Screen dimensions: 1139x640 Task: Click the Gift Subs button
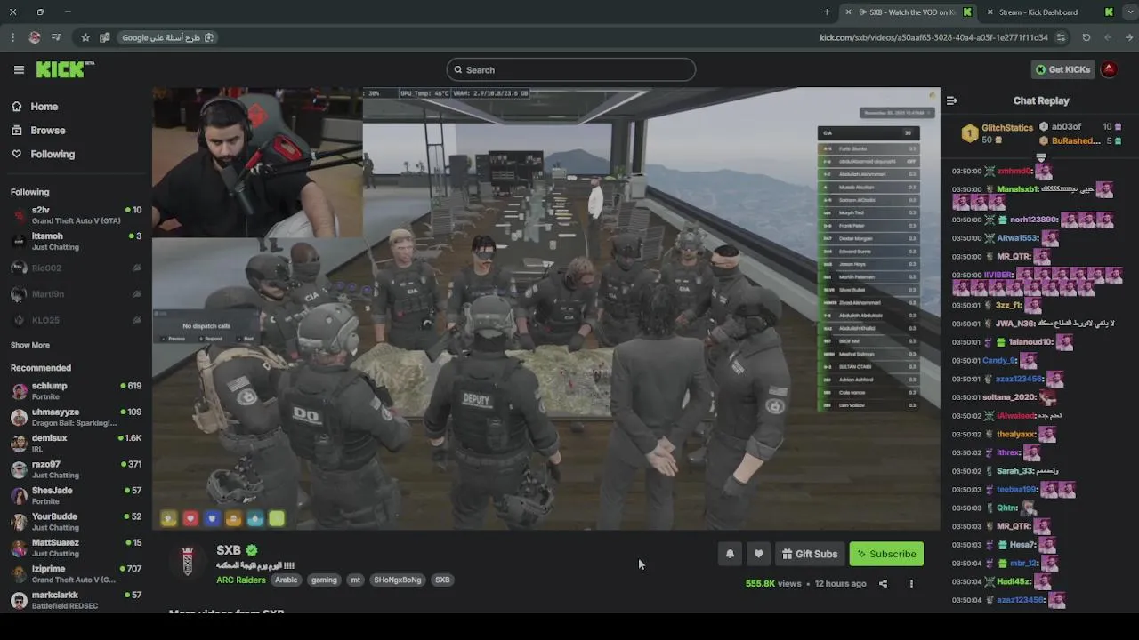point(810,554)
